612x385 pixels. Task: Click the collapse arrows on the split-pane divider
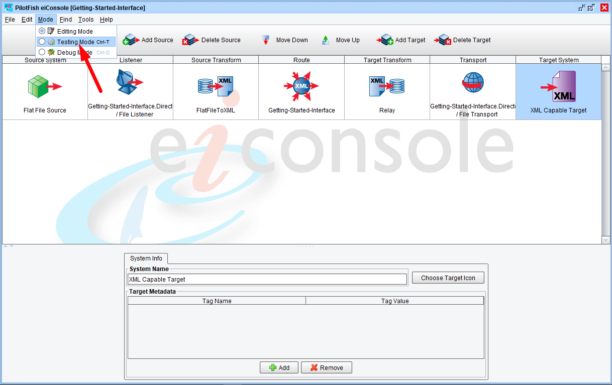click(9, 246)
